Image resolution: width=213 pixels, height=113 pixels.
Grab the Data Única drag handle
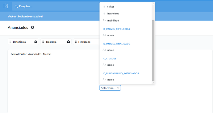(x=10, y=42)
